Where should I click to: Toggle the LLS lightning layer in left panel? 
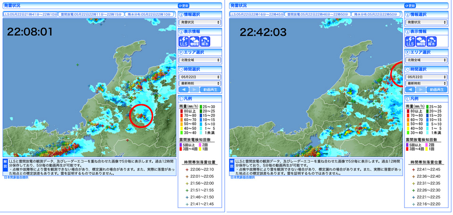184,41
